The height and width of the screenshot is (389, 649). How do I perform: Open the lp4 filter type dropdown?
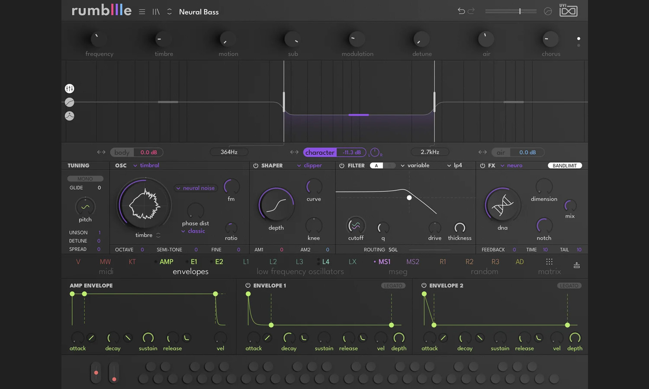[x=455, y=165]
